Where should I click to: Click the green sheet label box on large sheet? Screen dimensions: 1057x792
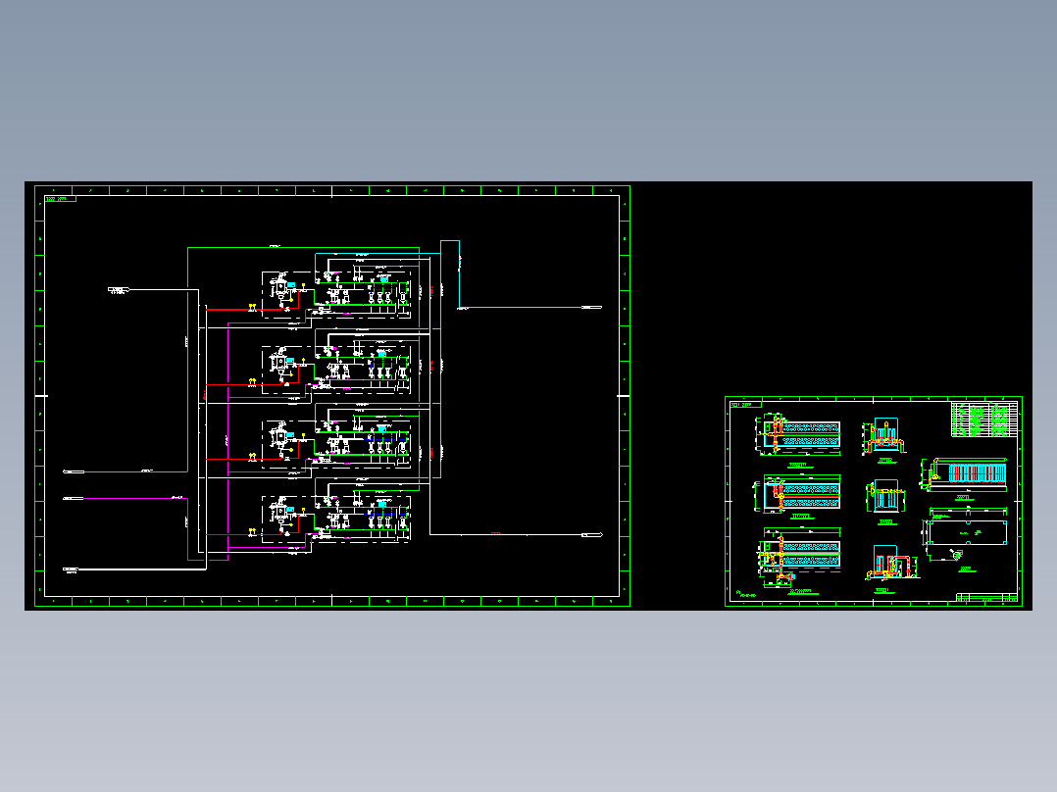(61, 199)
